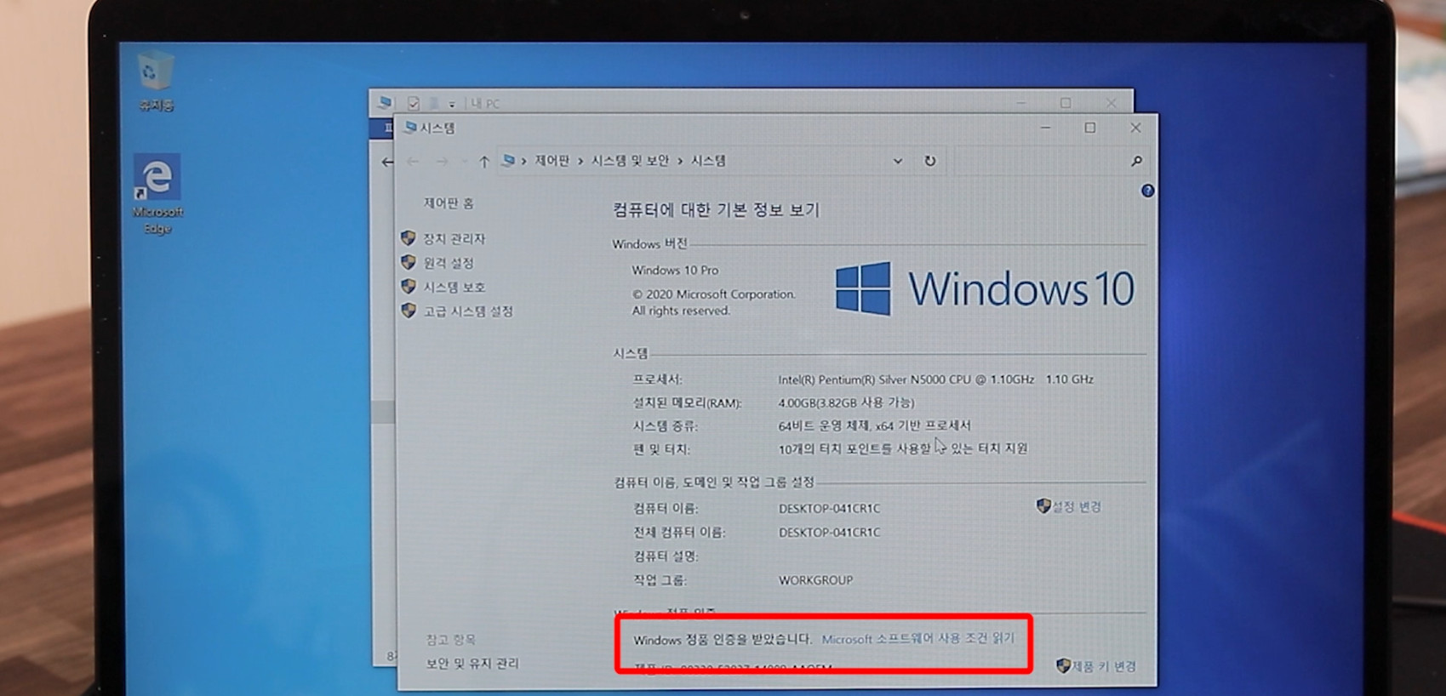
Task: Open 장치 관리자 (Device Manager)
Action: 454,239
